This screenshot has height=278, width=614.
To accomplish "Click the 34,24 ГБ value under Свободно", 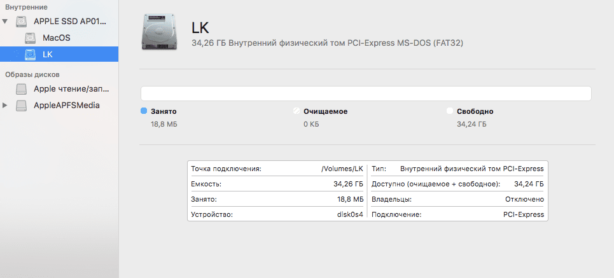I will pos(472,125).
